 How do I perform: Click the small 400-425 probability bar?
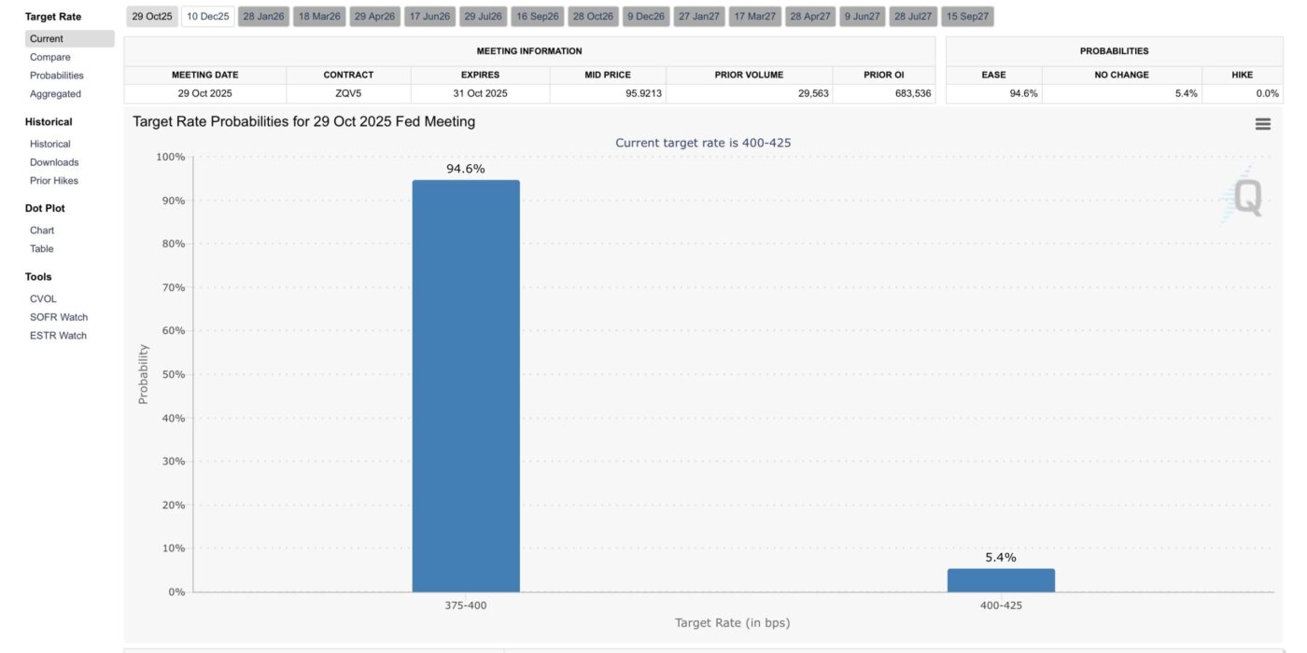1001,580
